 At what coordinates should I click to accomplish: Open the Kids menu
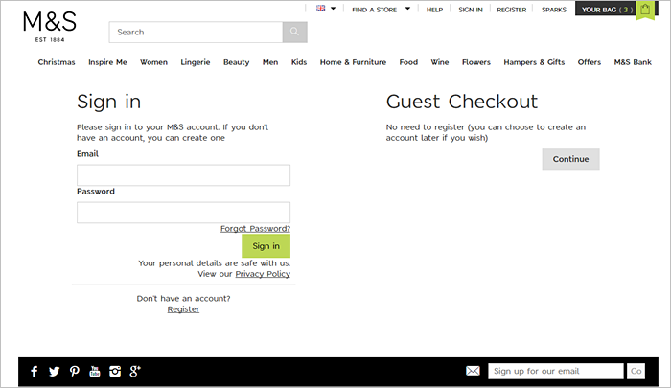click(299, 62)
